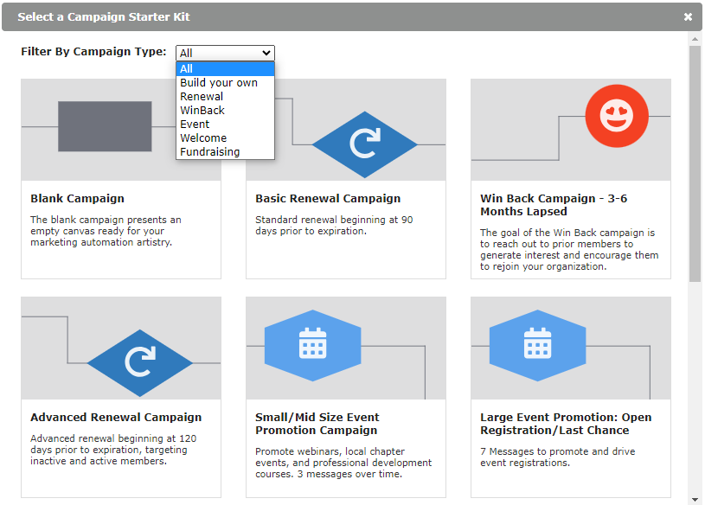Click the Large Event Promotion calendar icon
Image resolution: width=705 pixels, height=505 pixels.
[536, 345]
